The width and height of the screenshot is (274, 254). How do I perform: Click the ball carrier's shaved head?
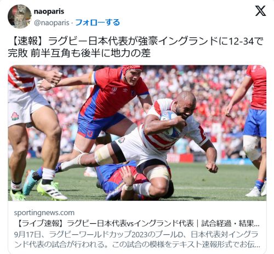[x=185, y=98]
